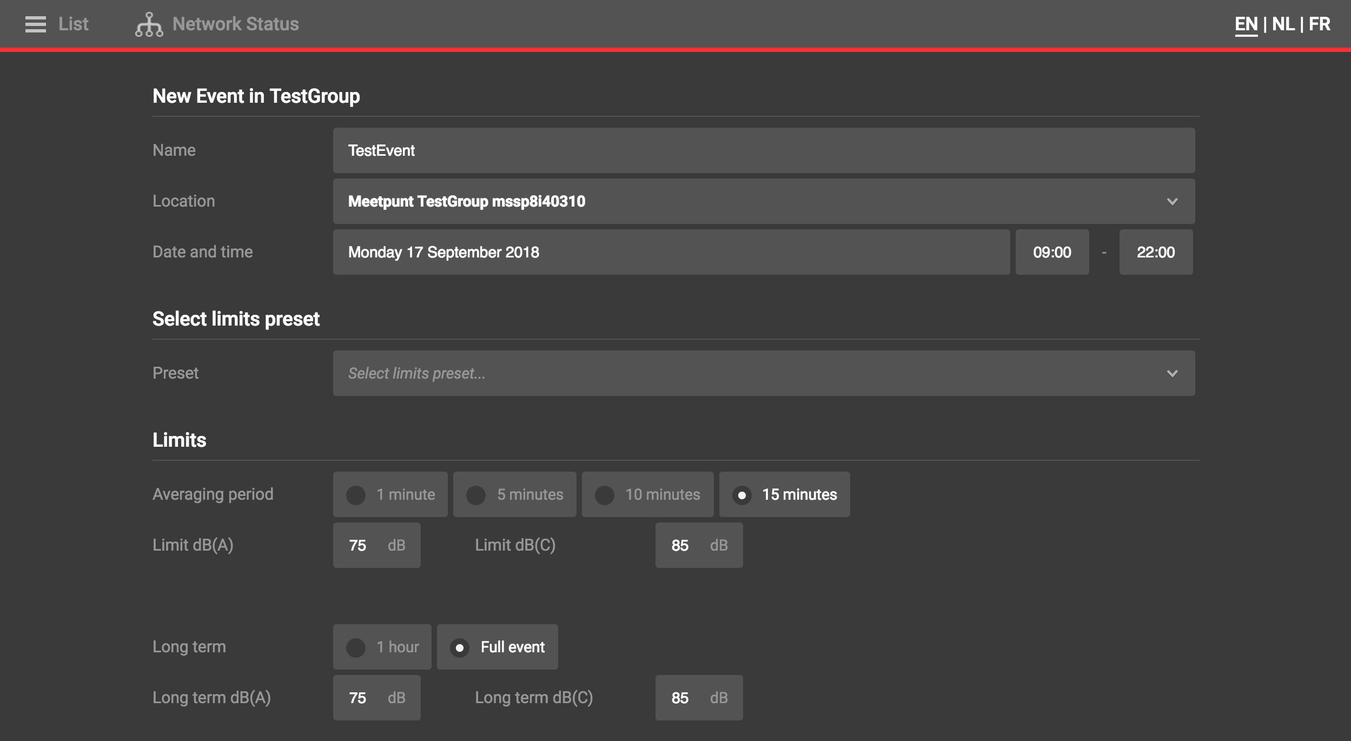
Task: Select the EN language option
Action: pos(1246,24)
